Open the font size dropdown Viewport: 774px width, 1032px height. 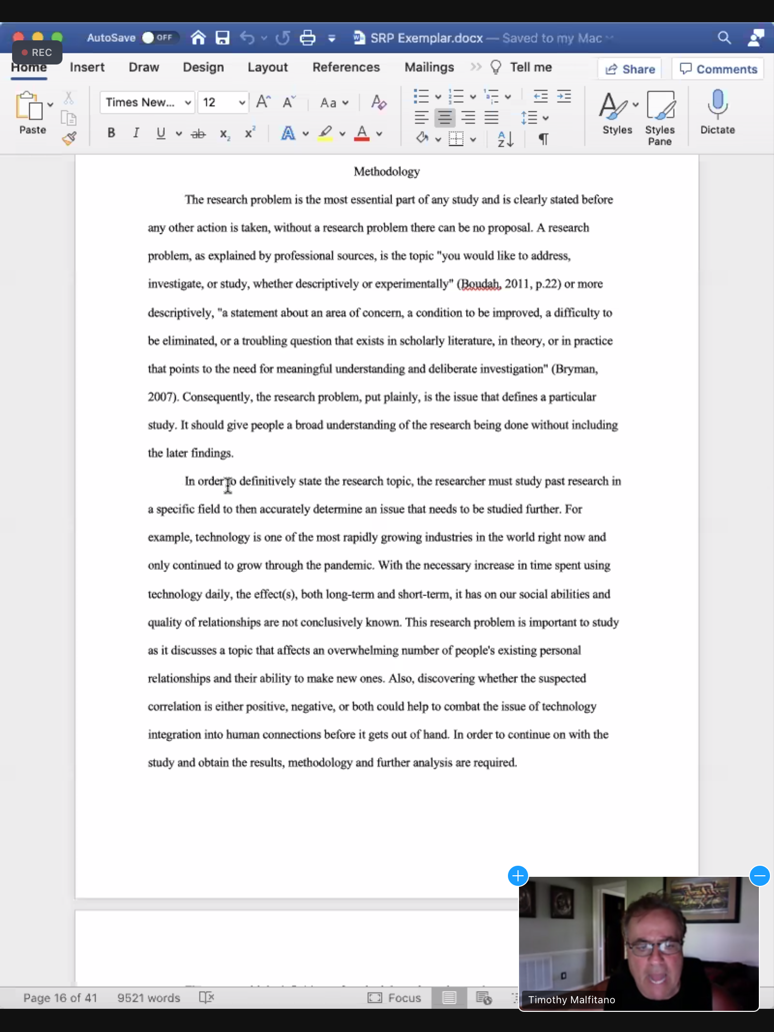pos(242,103)
